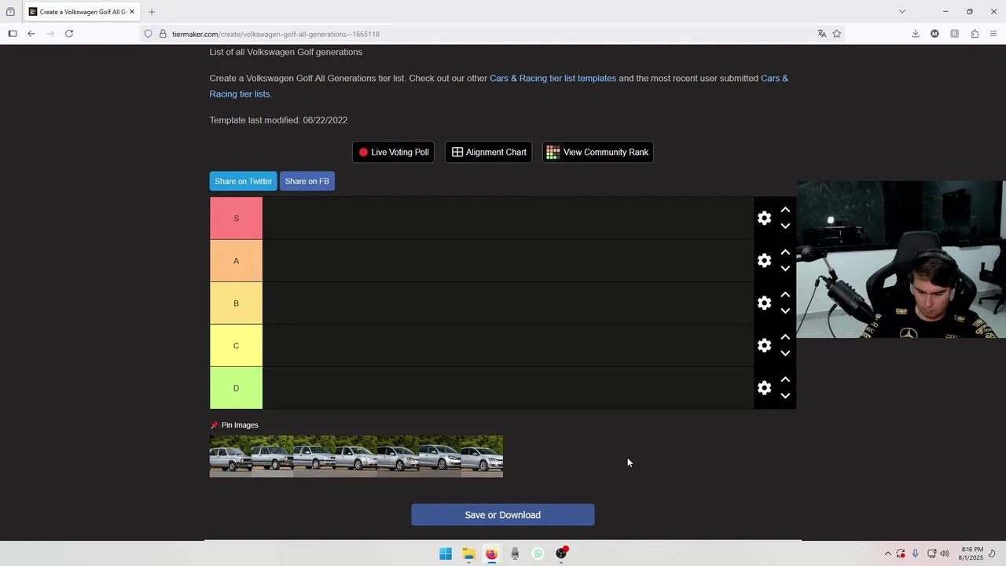
Task: Select the second Golf generation thumbnail
Action: (x=272, y=456)
